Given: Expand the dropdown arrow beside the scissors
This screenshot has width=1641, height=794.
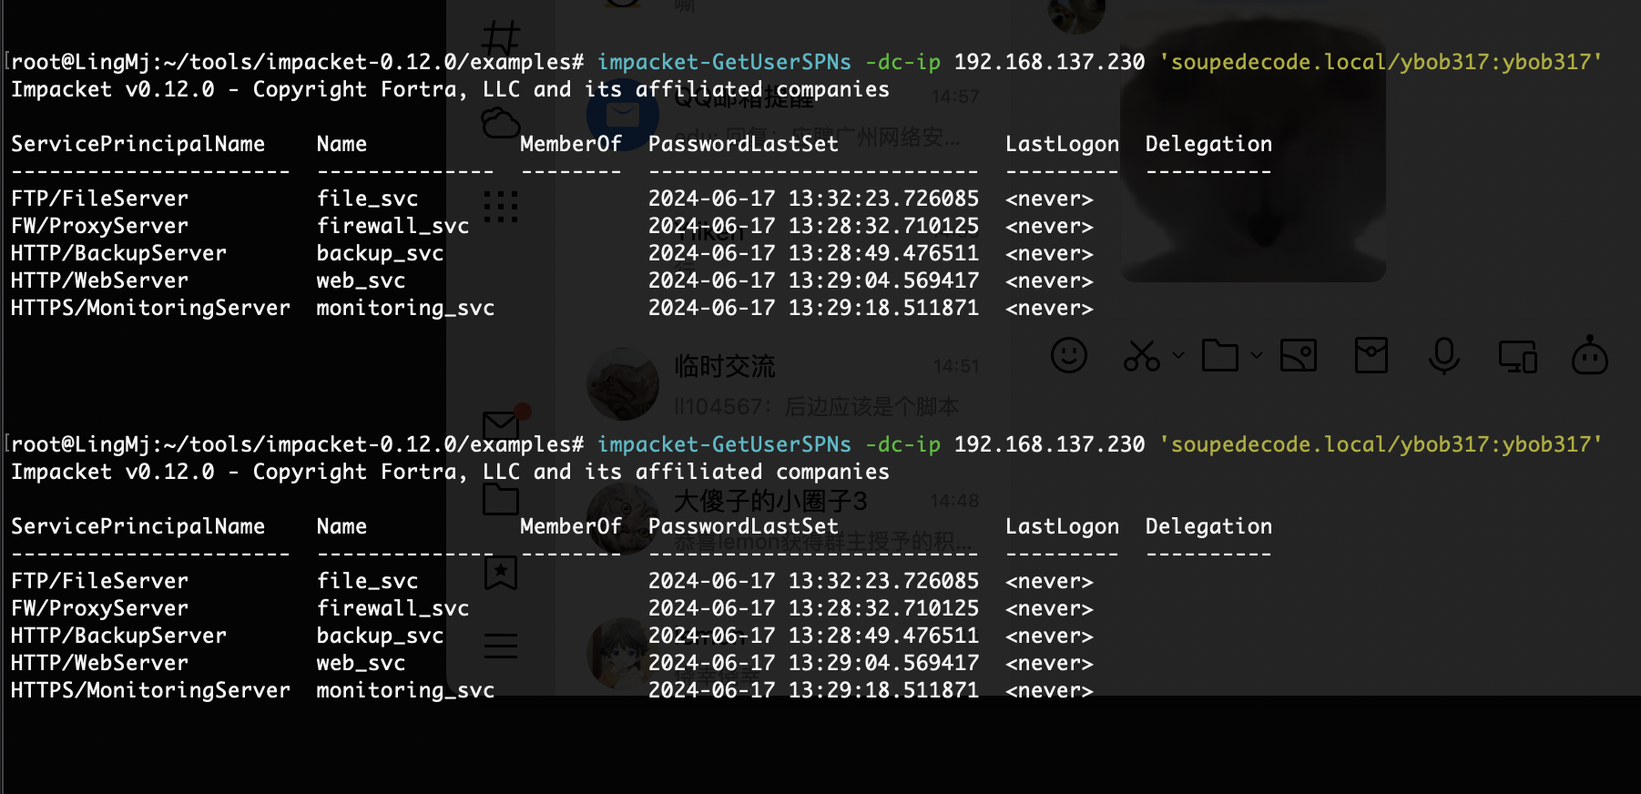Looking at the screenshot, I should pos(1178,355).
